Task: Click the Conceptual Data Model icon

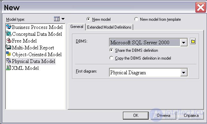Action: tap(9, 34)
